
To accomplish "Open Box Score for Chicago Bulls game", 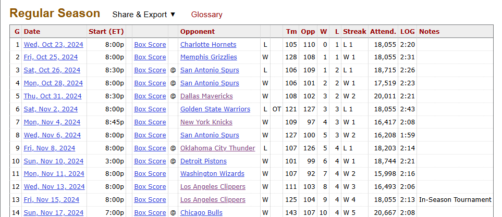I will 150,213.
